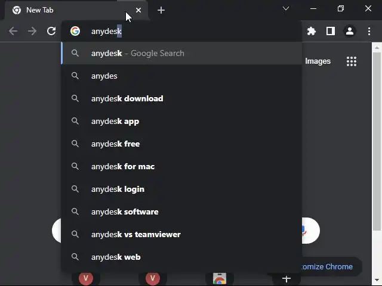The height and width of the screenshot is (286, 382).
Task: Open the Google apps grid
Action: click(352, 61)
